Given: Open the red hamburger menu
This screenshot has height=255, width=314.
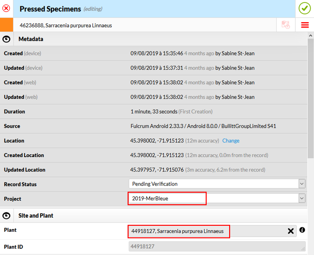Looking at the screenshot, I should 305,25.
